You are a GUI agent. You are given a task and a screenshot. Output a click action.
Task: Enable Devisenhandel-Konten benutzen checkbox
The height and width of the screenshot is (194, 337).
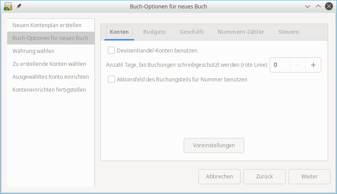coord(111,50)
